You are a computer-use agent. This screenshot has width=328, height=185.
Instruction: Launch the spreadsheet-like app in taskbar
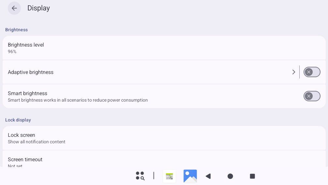[169, 176]
